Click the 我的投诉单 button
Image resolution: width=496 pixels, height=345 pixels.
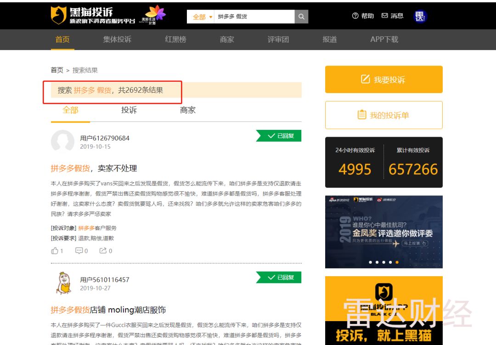click(383, 115)
